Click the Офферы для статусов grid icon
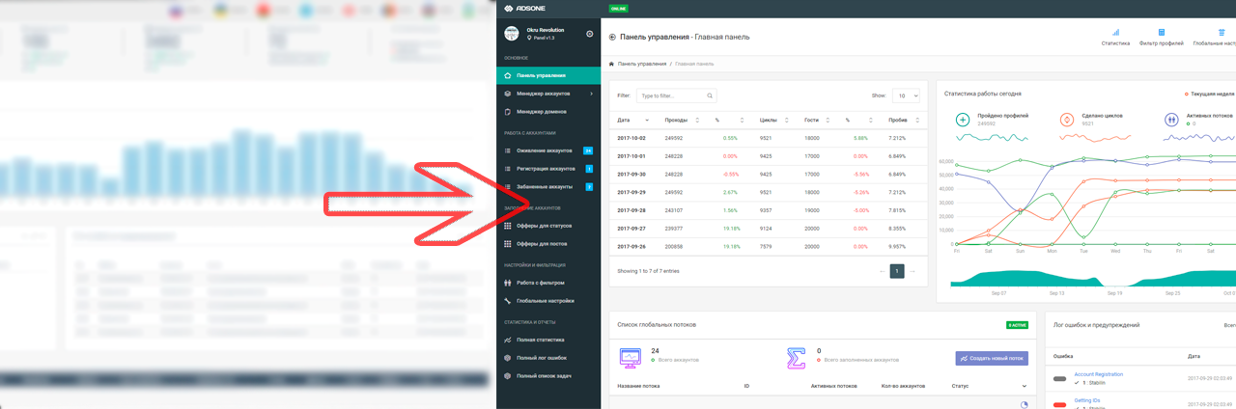 [x=508, y=226]
